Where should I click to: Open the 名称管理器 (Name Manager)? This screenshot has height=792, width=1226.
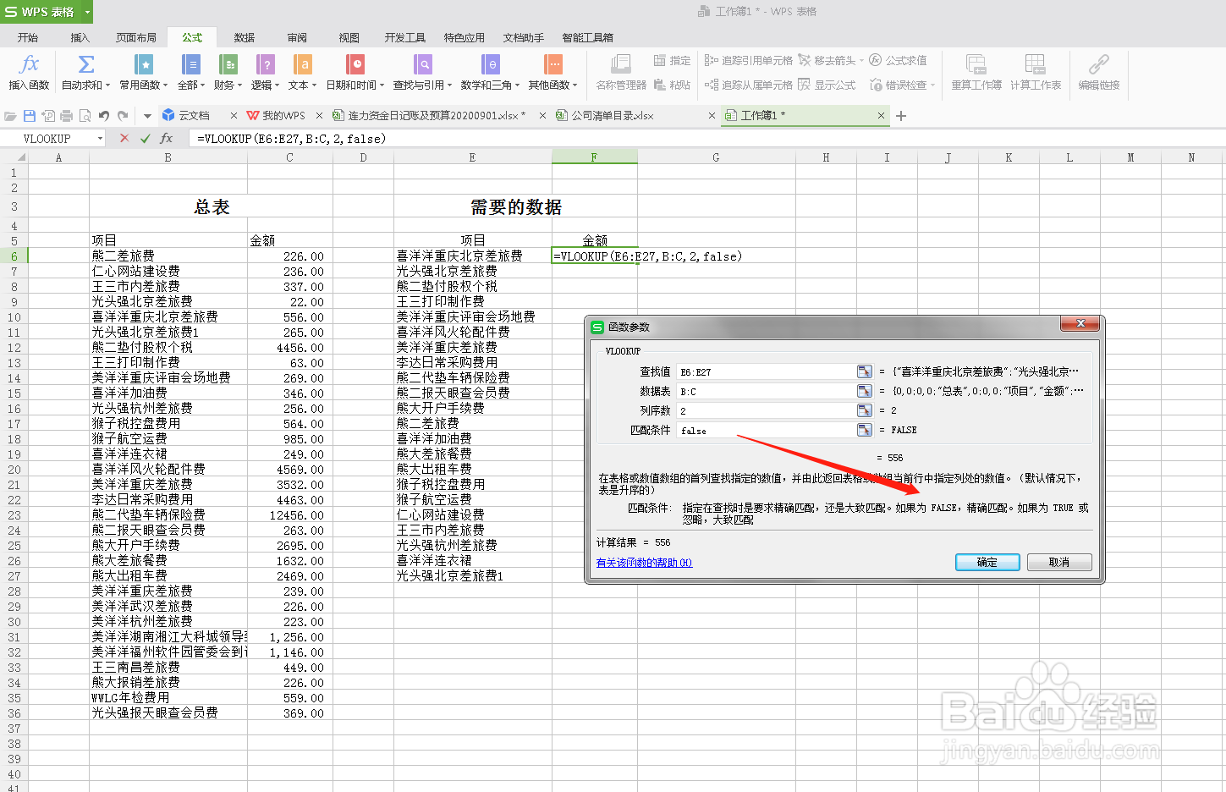point(620,72)
